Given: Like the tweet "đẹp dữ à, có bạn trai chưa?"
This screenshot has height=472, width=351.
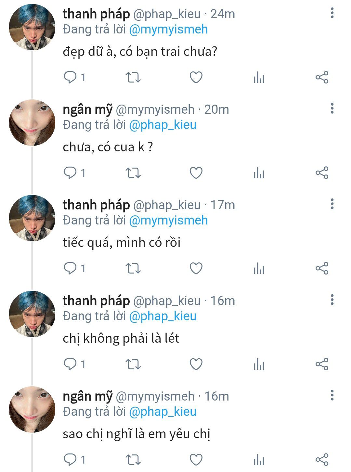Looking at the screenshot, I should pyautogui.click(x=196, y=77).
